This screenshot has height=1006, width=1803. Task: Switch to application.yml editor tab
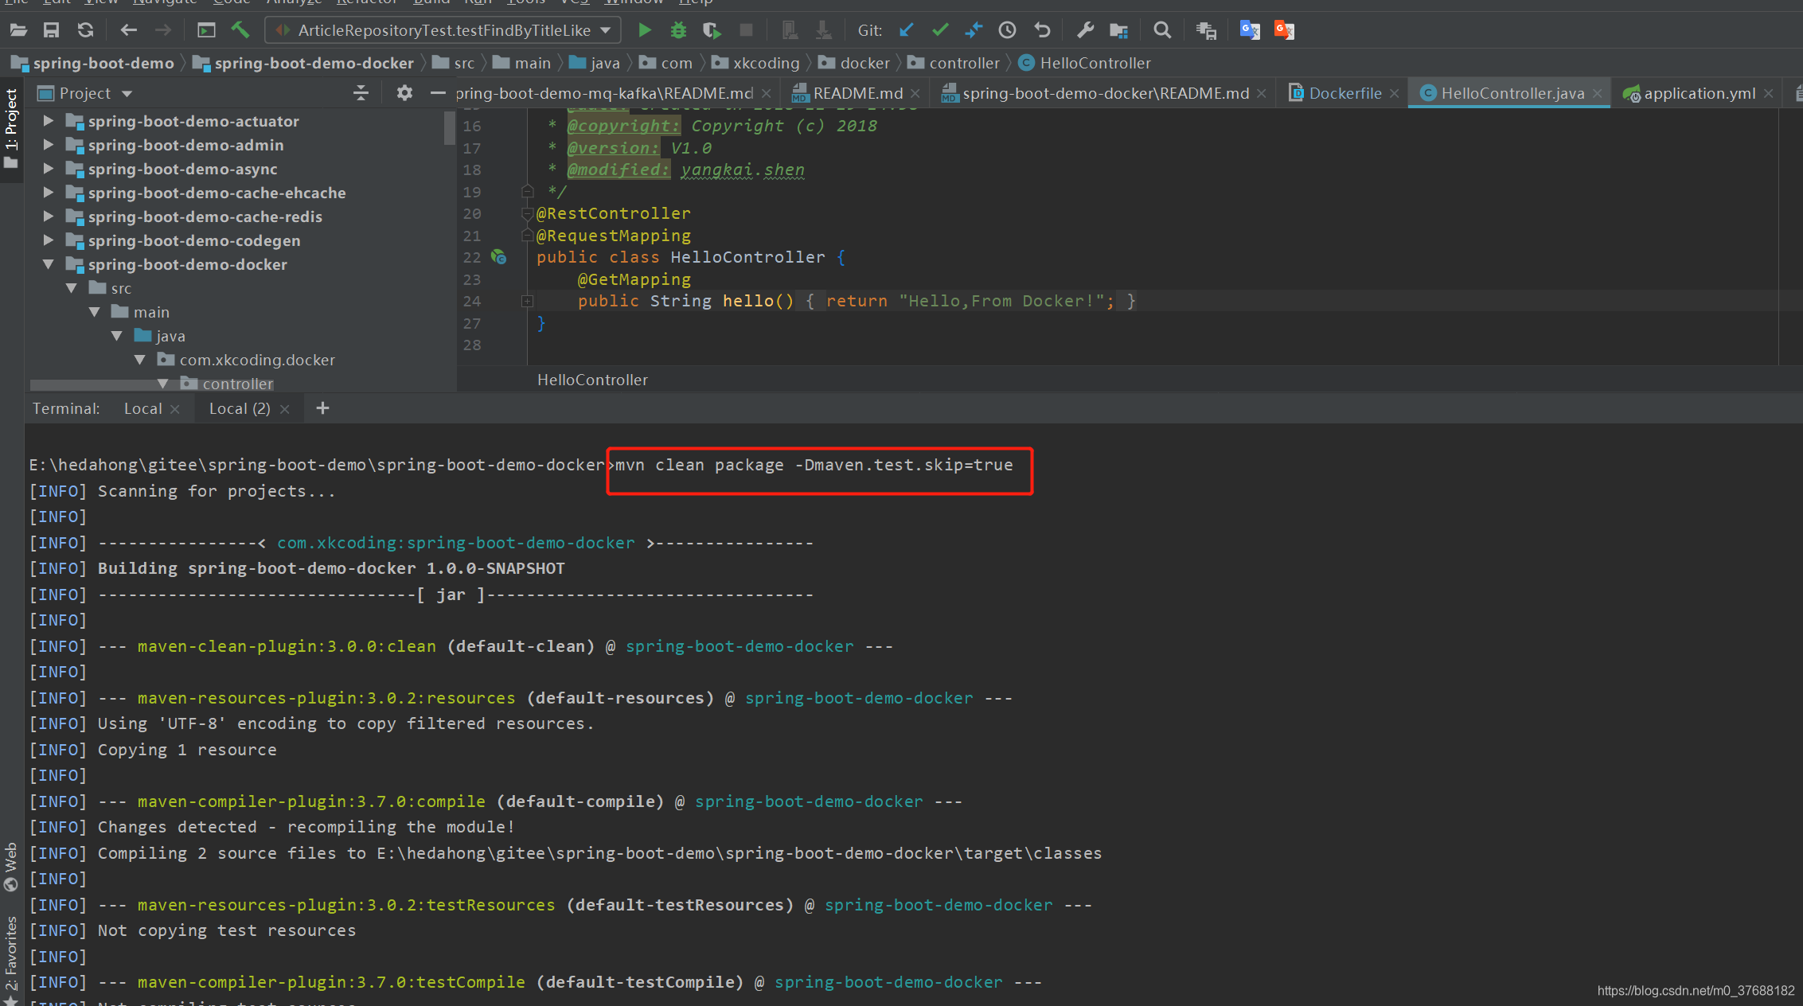coord(1699,93)
